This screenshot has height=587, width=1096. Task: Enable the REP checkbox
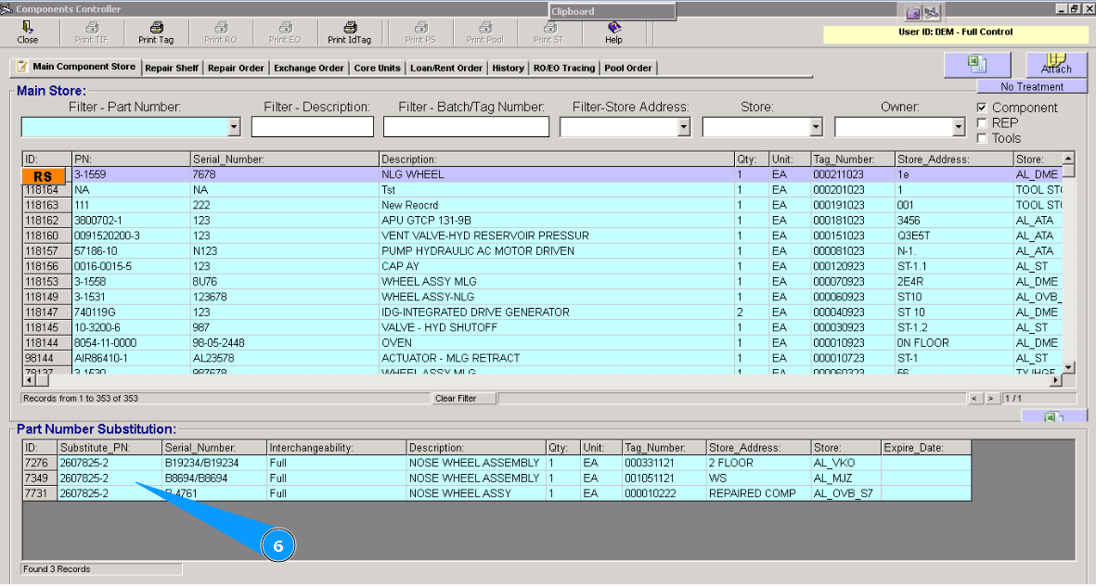(983, 122)
